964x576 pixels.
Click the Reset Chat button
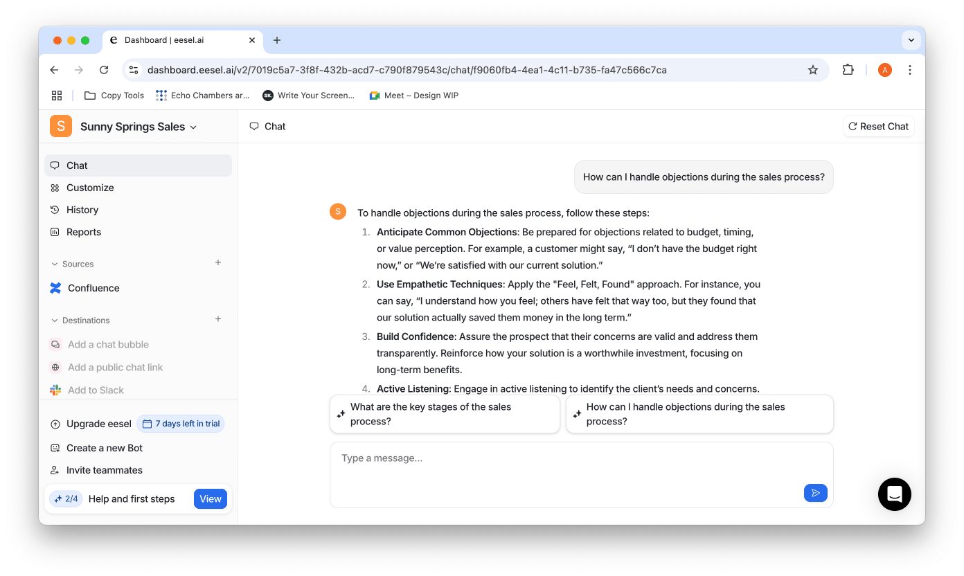pyautogui.click(x=879, y=127)
